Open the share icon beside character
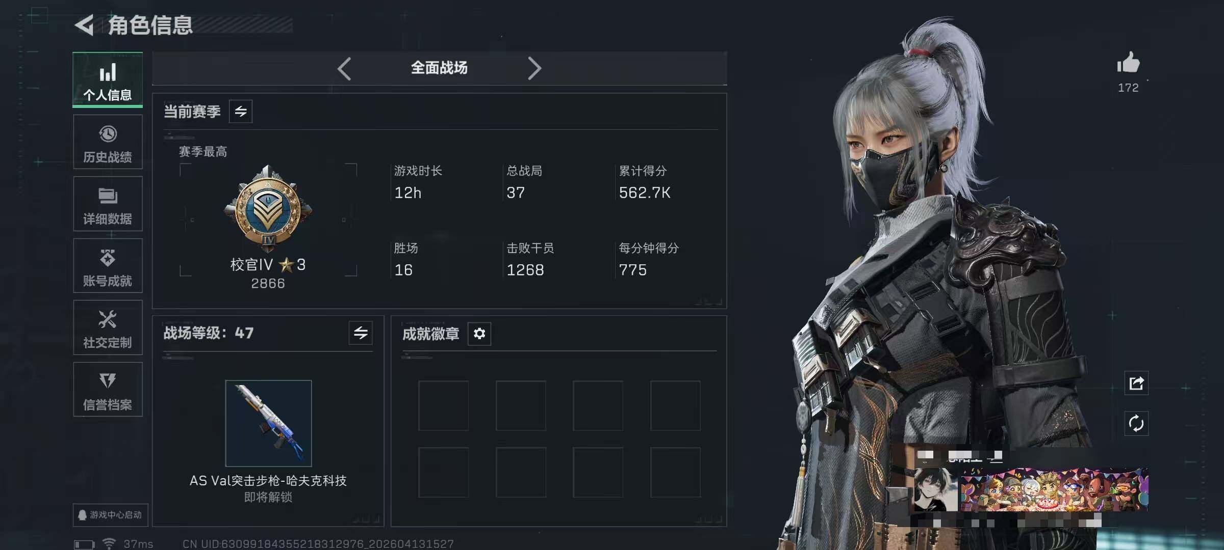The width and height of the screenshot is (1224, 550). (x=1136, y=383)
